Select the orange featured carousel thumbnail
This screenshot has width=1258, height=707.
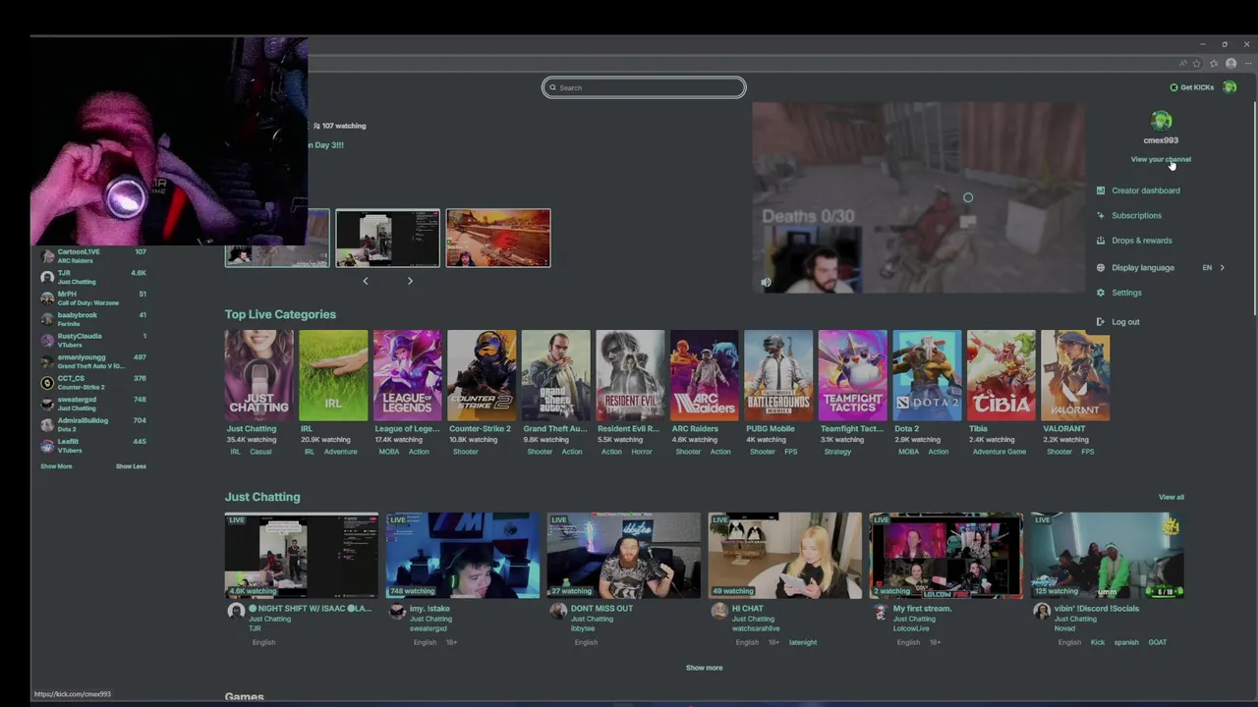coord(498,238)
